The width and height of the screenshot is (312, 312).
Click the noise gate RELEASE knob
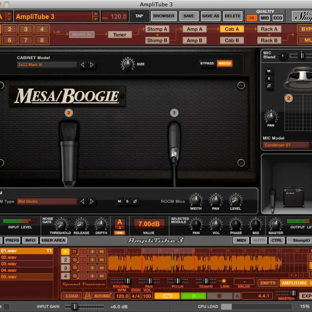coord(81,224)
